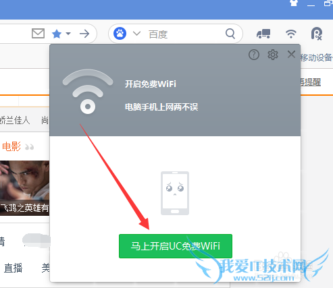Open the bookmark star dropdown arrow
The width and height of the screenshot is (333, 288).
(68, 34)
